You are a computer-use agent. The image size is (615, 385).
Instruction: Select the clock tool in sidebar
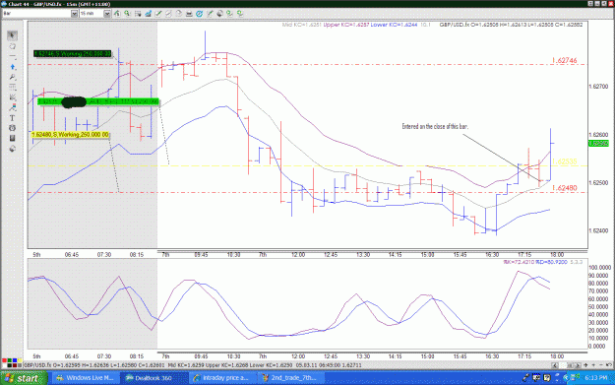click(x=12, y=128)
